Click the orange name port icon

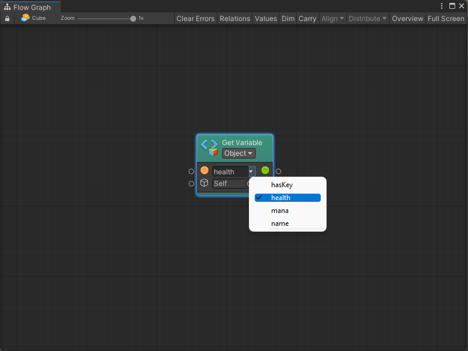pos(204,171)
